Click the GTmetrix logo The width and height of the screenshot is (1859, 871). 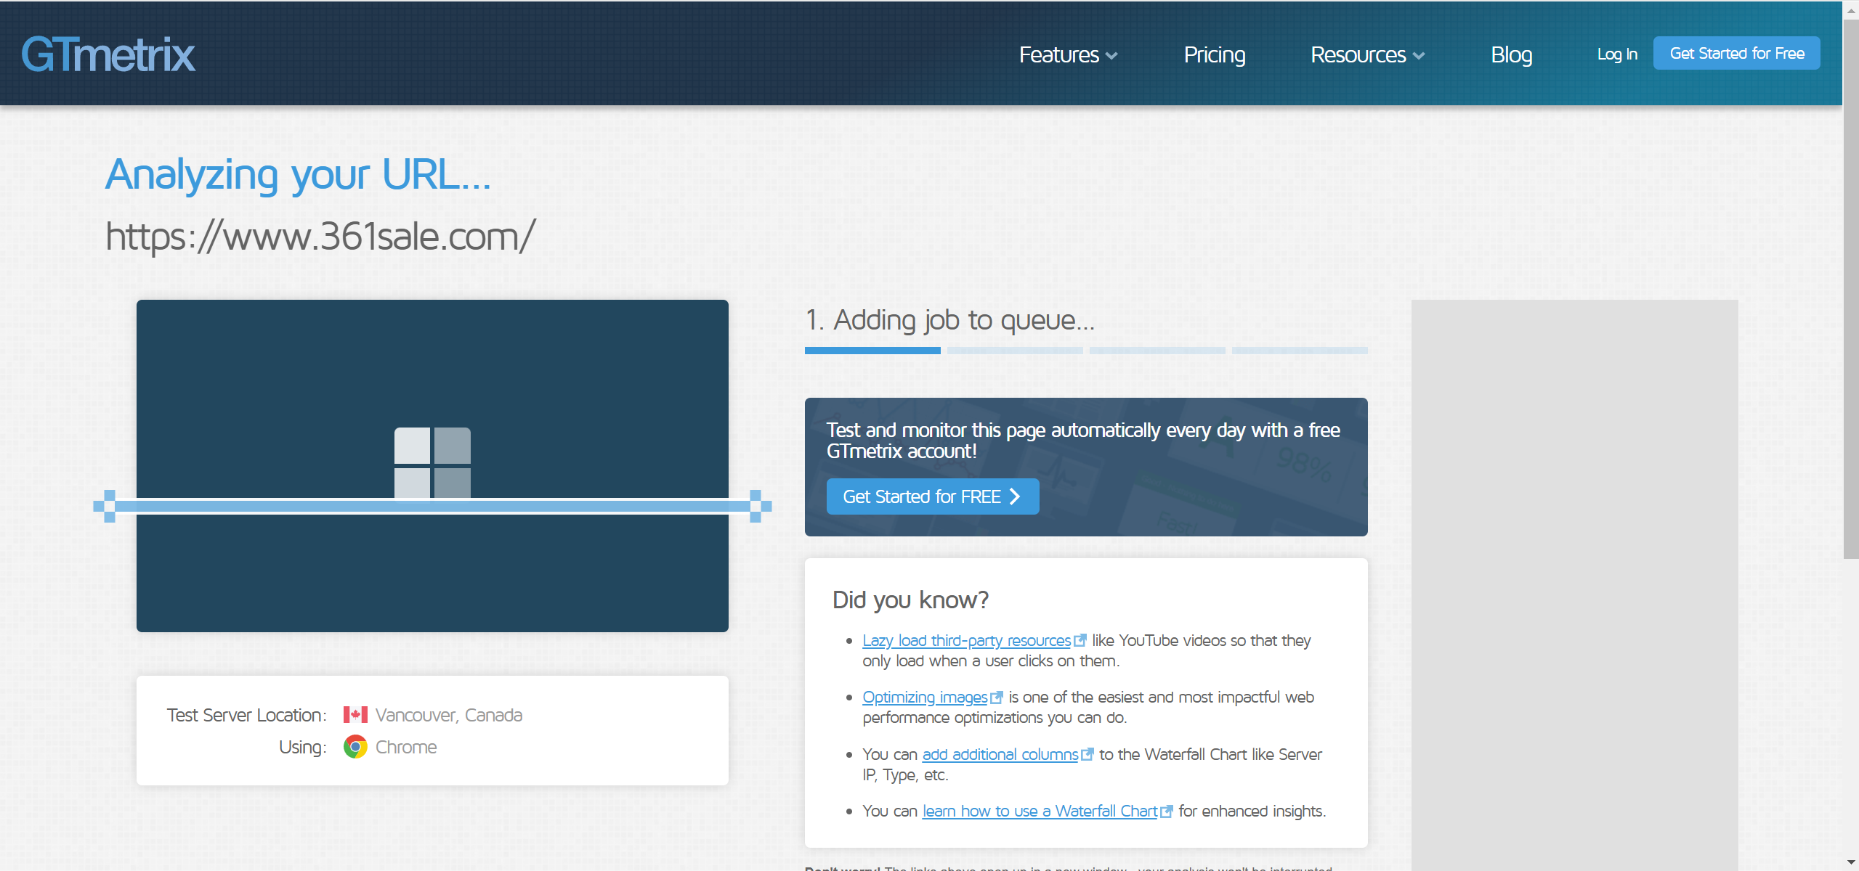(108, 54)
